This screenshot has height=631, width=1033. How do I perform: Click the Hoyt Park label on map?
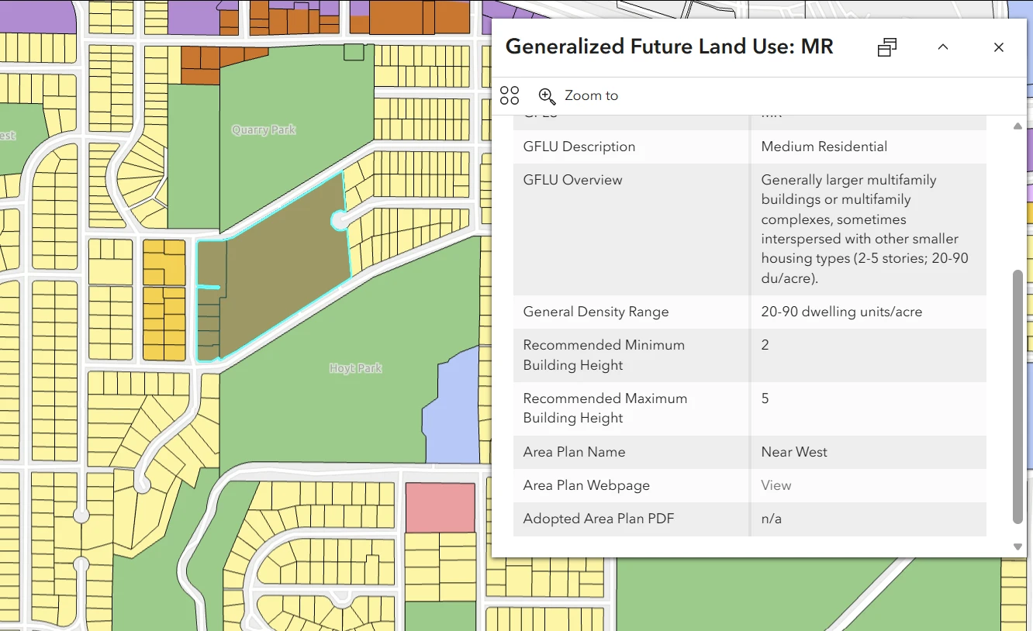coord(355,368)
